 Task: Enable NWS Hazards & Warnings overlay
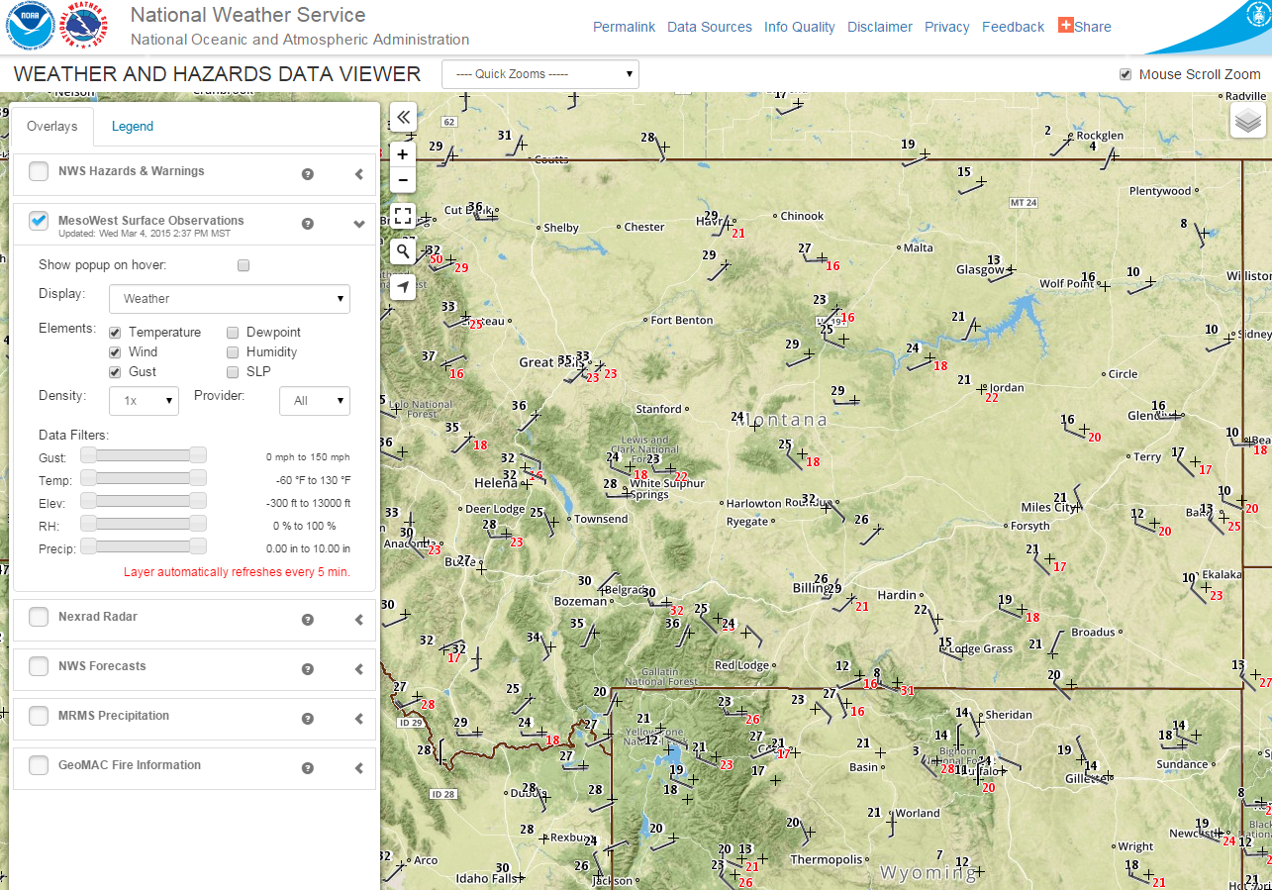click(x=39, y=171)
